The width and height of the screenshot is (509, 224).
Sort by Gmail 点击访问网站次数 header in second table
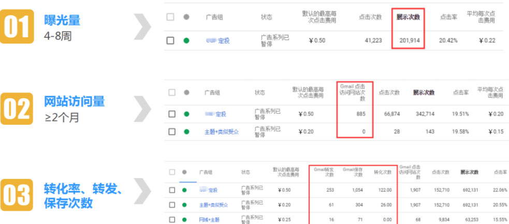(x=355, y=92)
